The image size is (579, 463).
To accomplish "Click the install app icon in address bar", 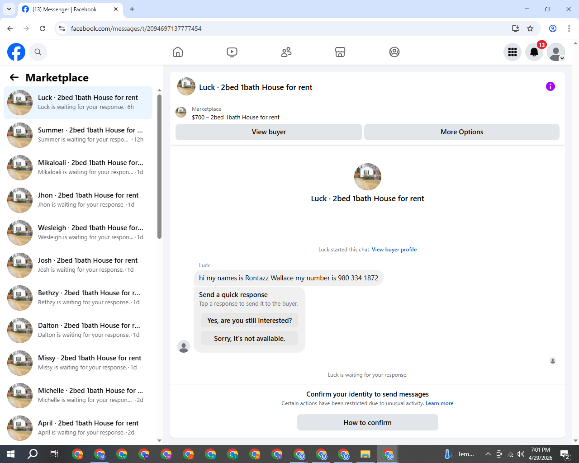I will 516,28.
